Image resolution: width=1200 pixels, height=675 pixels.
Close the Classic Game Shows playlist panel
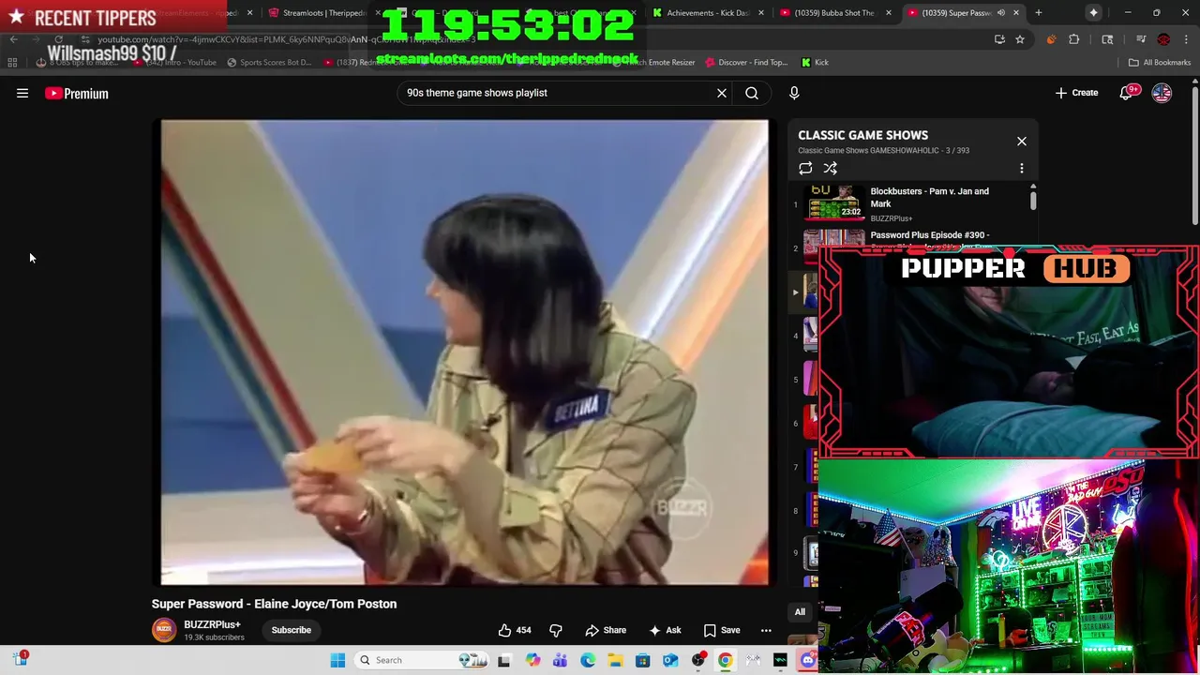(1022, 142)
